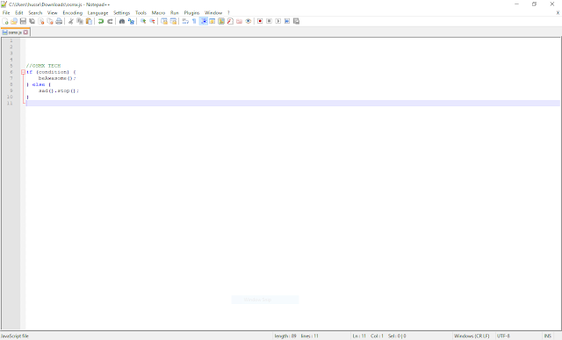Click the beAwesome(); code line
The width and height of the screenshot is (562, 340).
[x=57, y=78]
